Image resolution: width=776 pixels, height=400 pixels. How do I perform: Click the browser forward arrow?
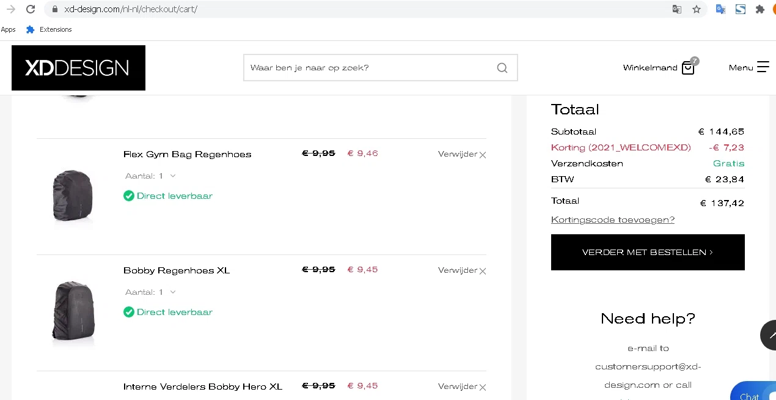[10, 9]
